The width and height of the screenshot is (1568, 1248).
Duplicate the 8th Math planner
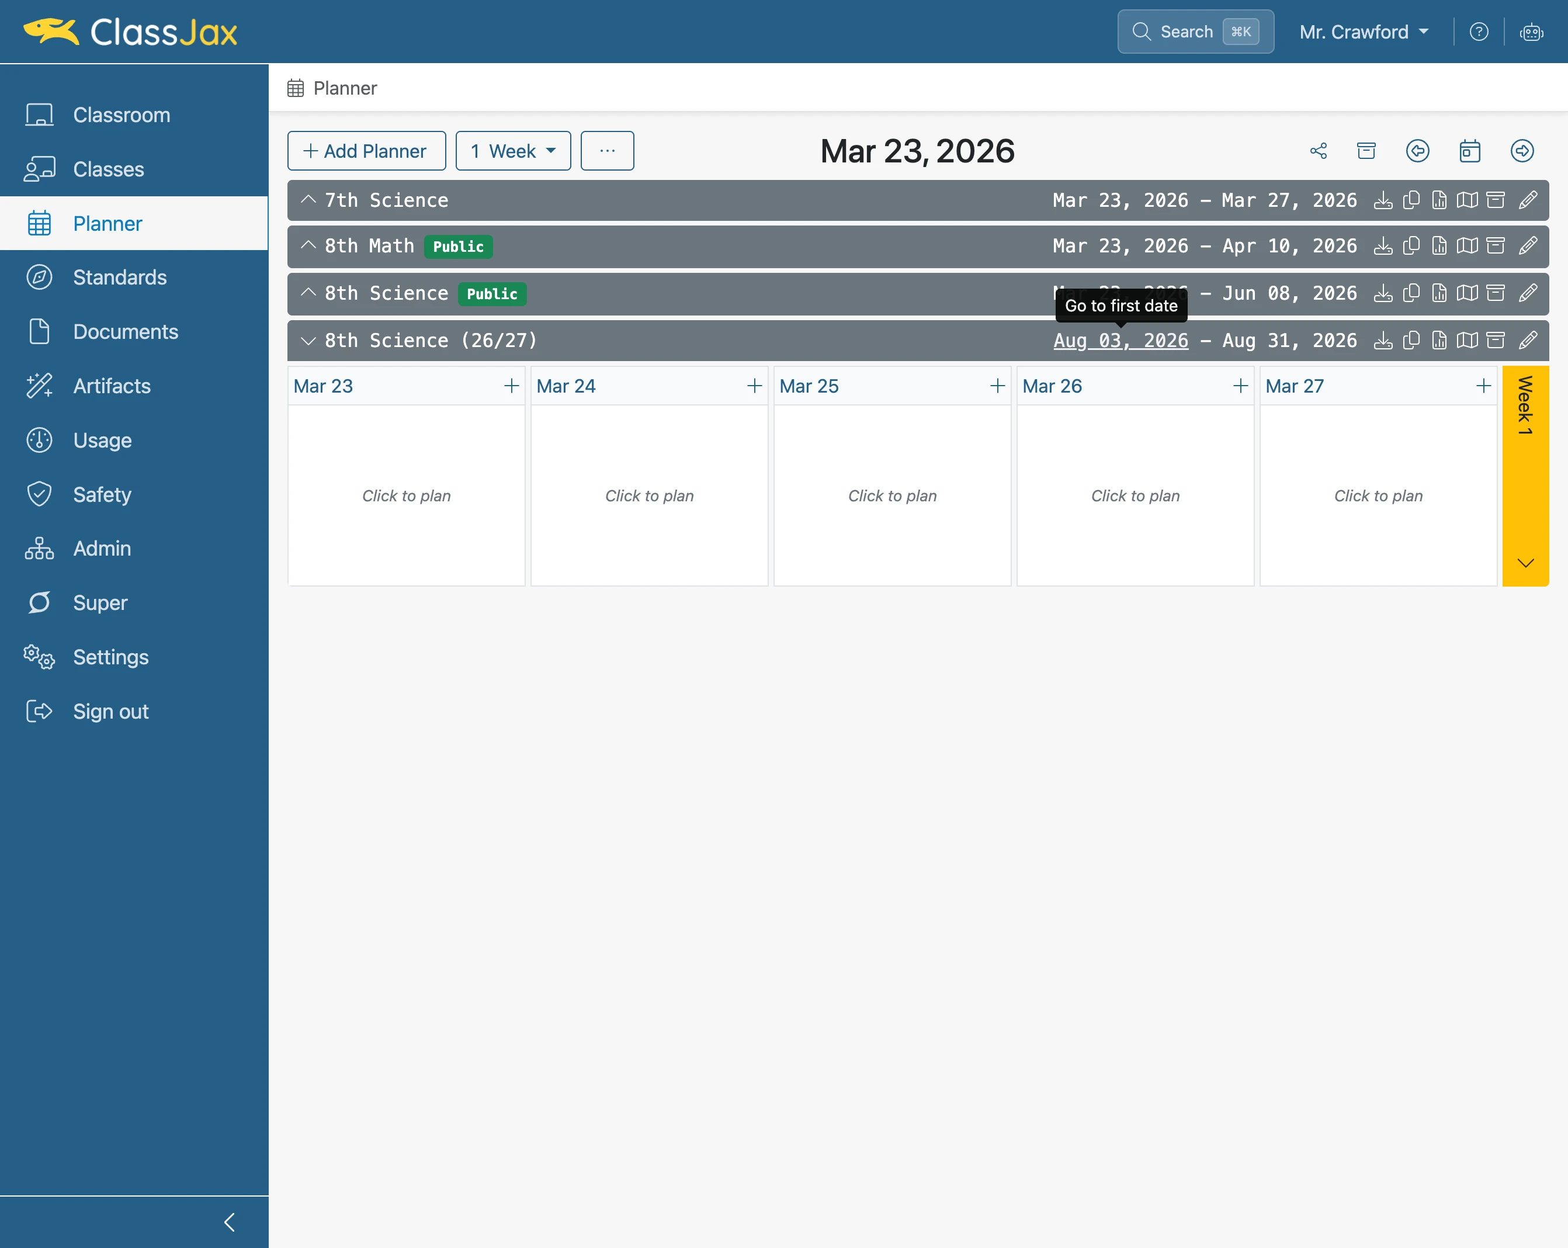(1411, 246)
